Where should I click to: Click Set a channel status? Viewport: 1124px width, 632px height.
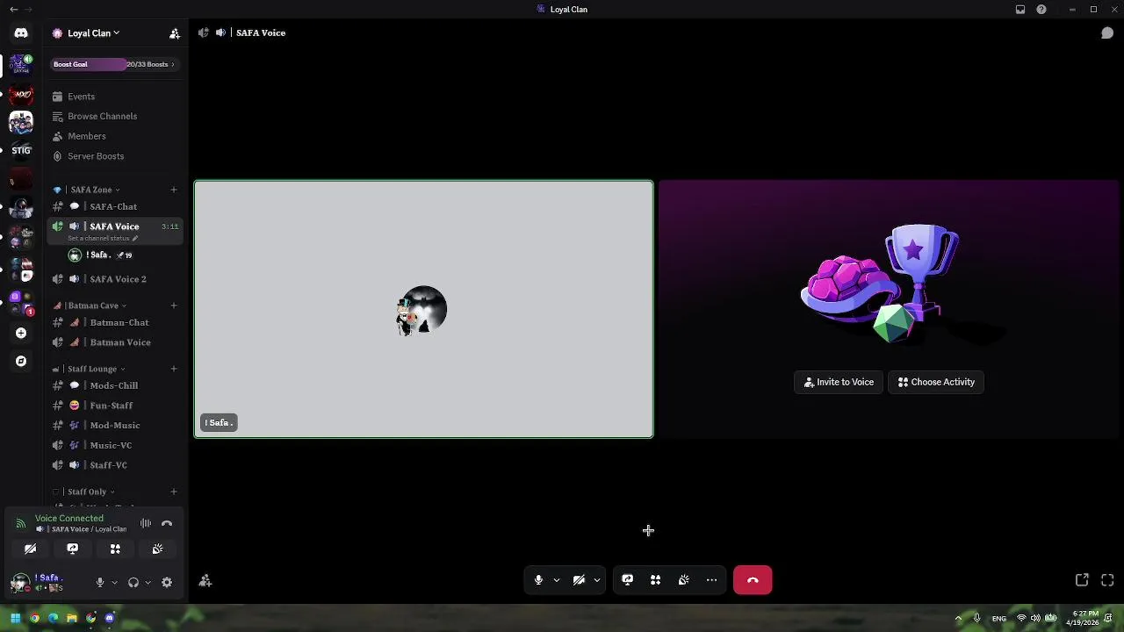click(x=103, y=239)
